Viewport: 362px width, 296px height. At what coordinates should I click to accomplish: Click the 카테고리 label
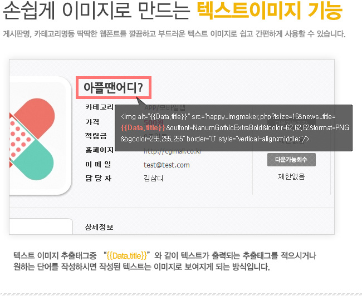coord(100,107)
